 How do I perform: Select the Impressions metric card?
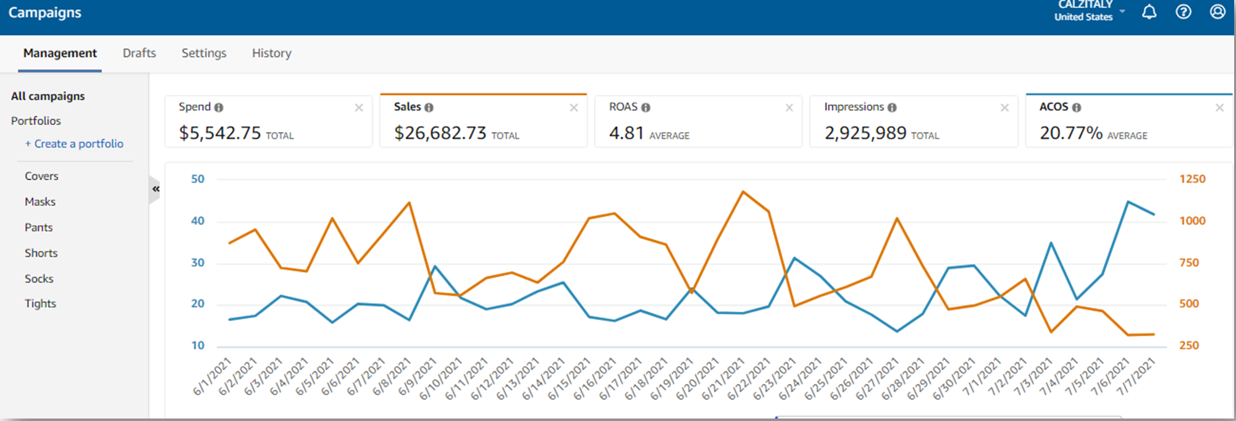tap(914, 121)
